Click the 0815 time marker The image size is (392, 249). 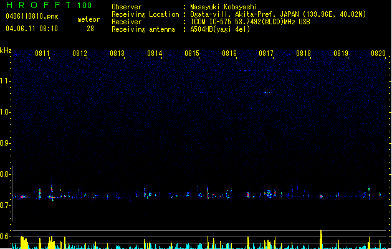[192, 54]
